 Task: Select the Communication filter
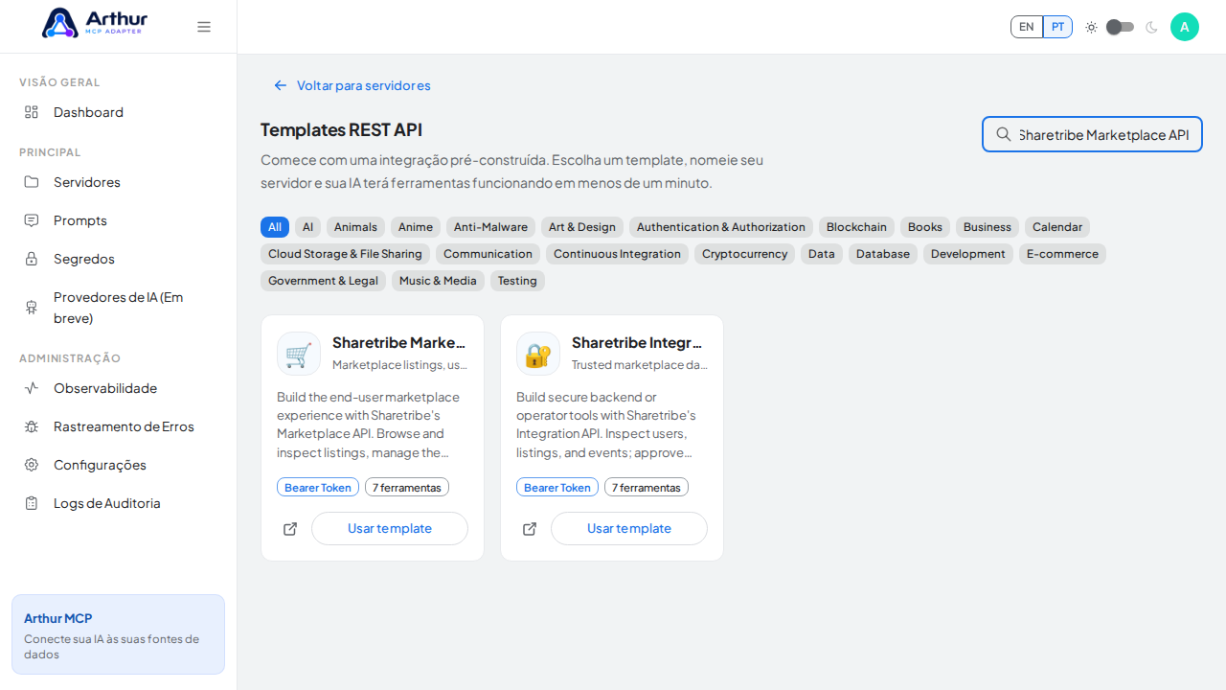[x=488, y=254]
